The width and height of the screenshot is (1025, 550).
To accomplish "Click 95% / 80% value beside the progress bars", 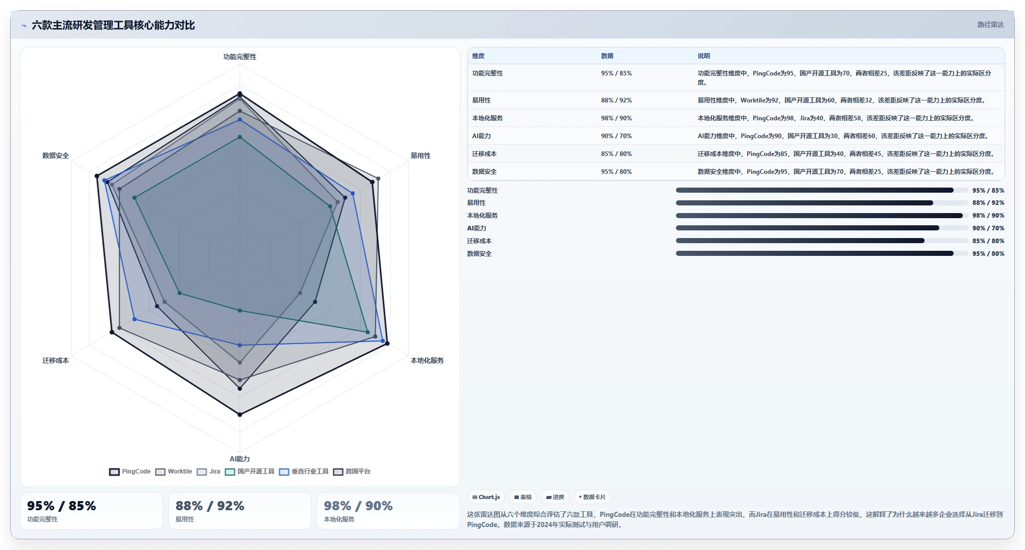I will coord(988,253).
